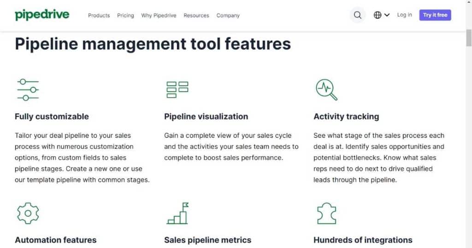Click the Activity tracking heading
Screen dimensions: 472x248
(x=346, y=117)
